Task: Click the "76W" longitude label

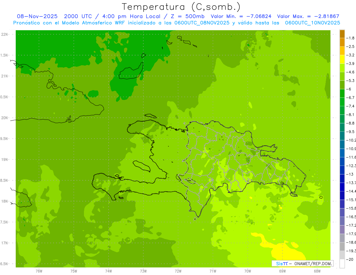Action: coord(39,271)
